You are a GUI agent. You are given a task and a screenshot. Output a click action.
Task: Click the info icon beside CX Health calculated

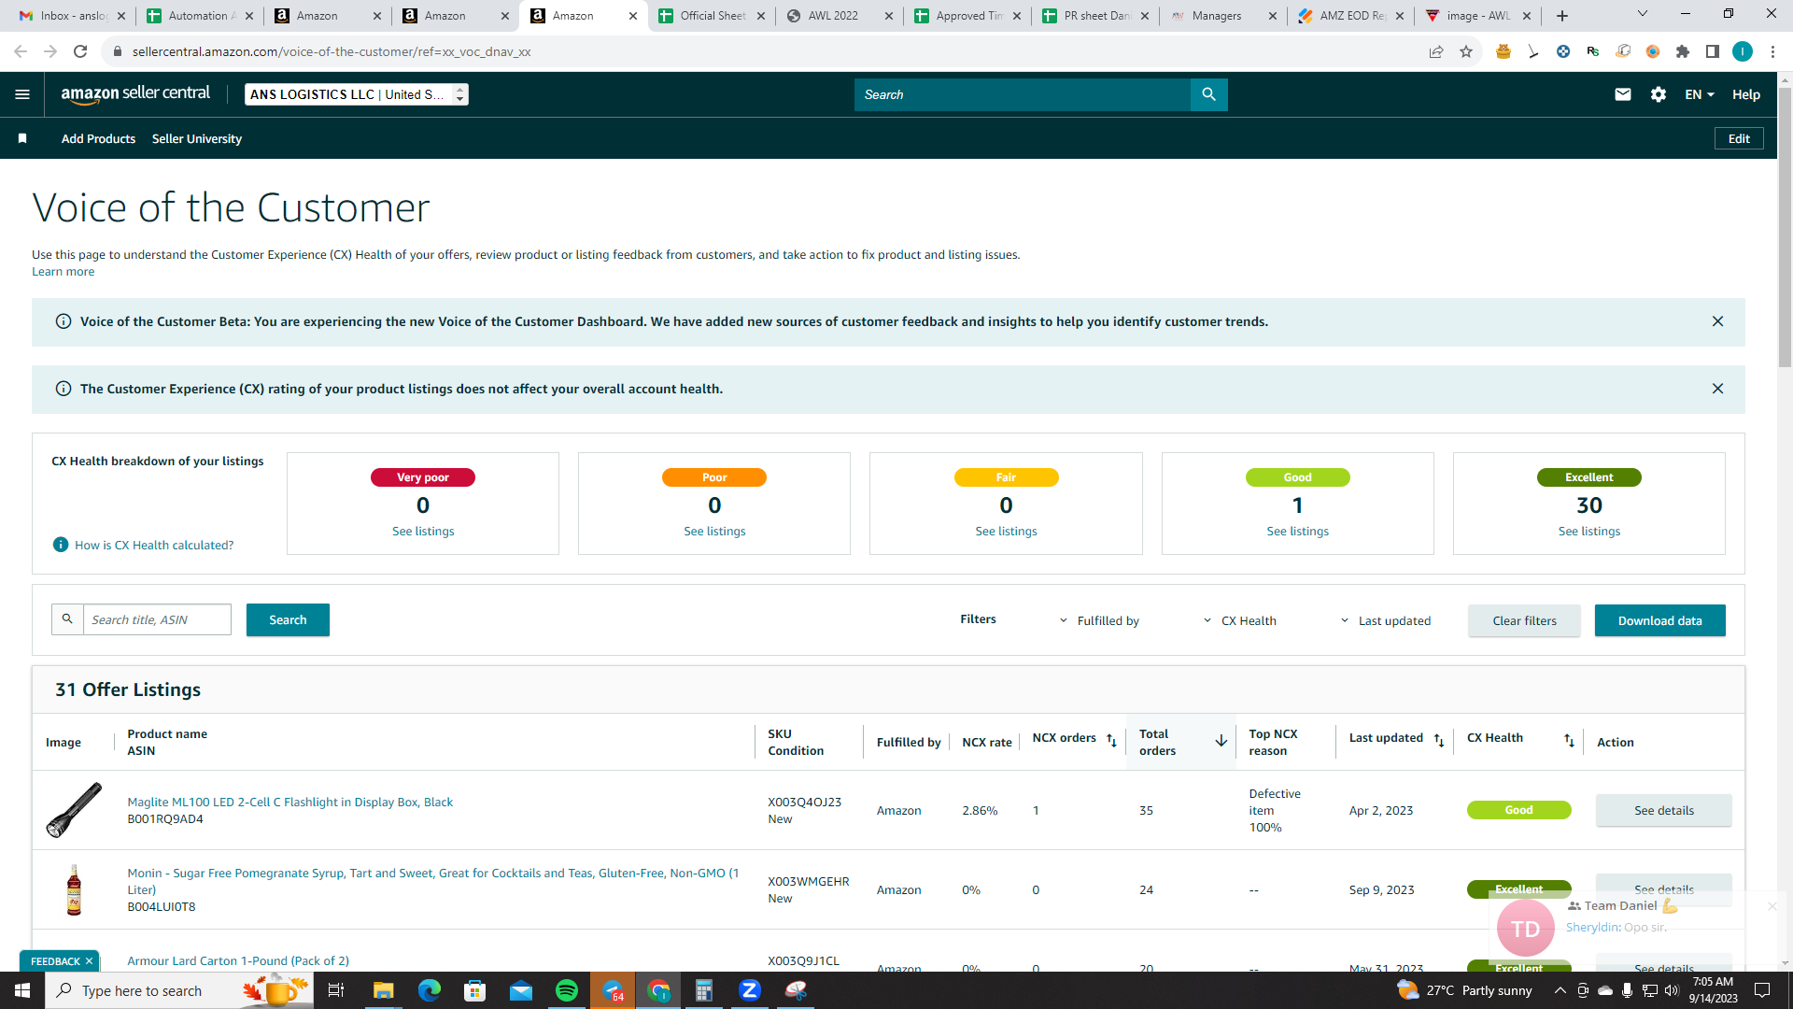click(61, 545)
